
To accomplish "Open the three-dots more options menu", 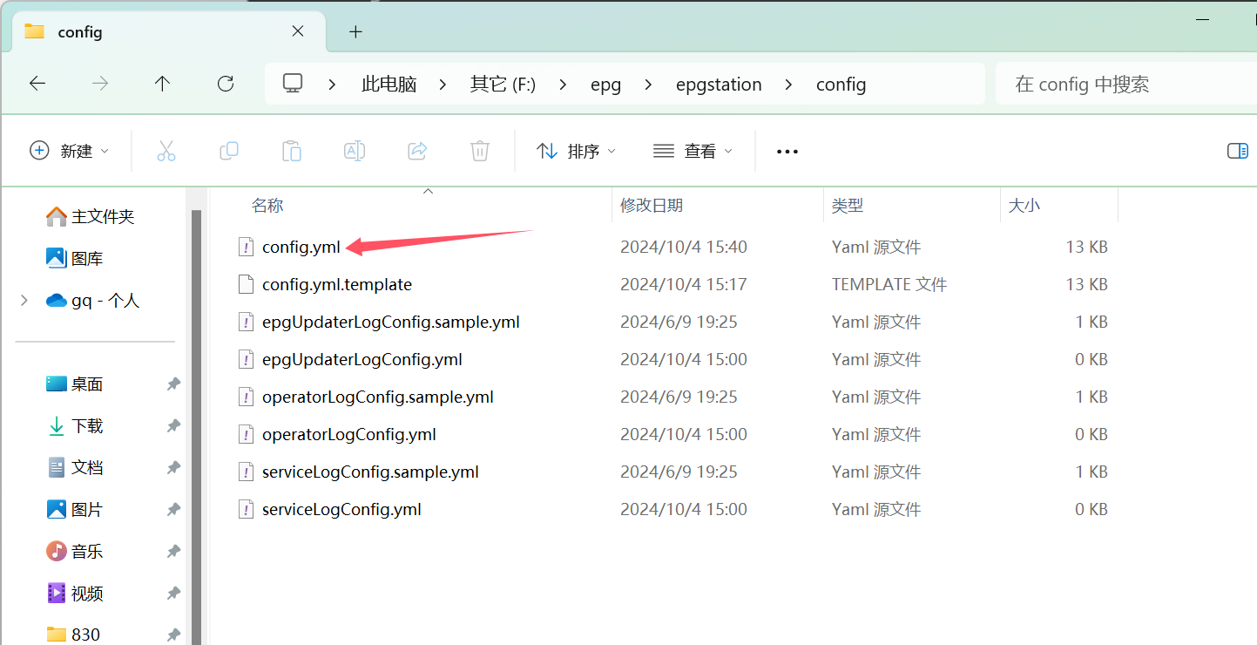I will [787, 152].
